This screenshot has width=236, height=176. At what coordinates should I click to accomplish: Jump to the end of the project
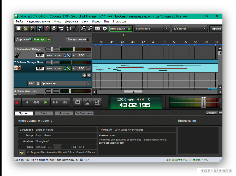click(65, 102)
